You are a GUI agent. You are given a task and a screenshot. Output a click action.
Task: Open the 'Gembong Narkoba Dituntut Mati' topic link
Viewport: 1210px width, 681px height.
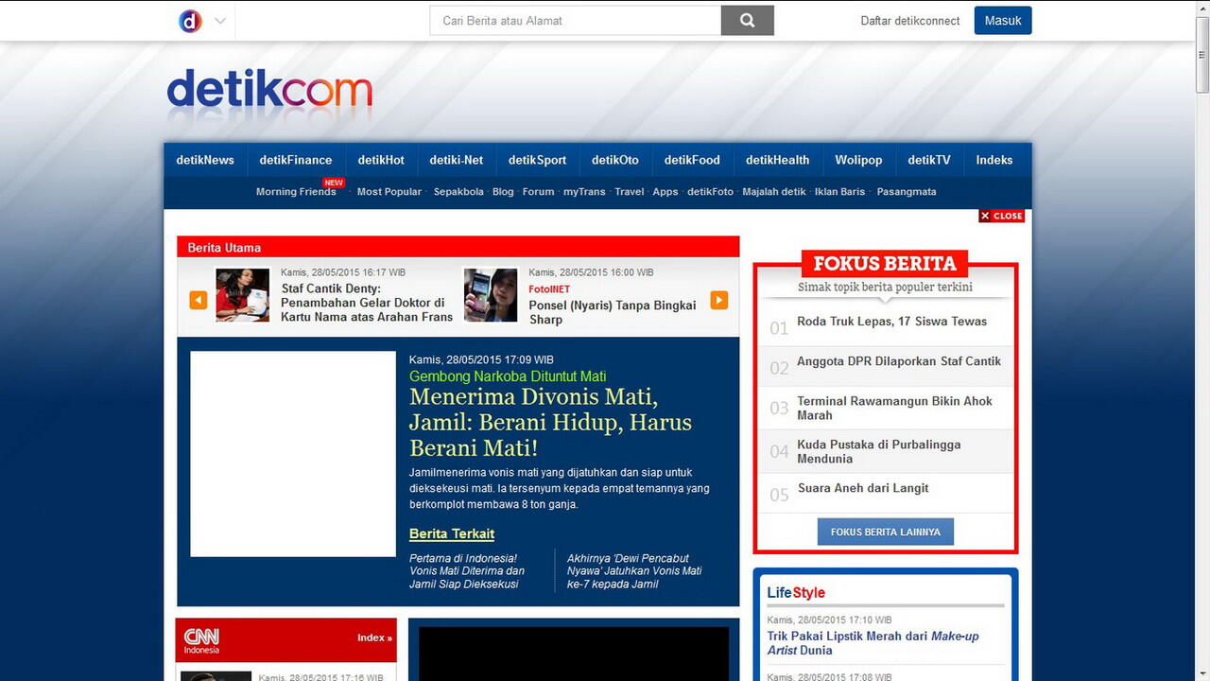coord(508,376)
